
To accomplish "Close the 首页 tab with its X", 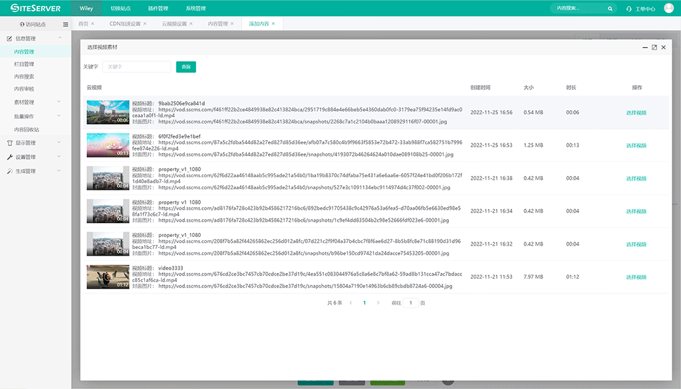I will 92,24.
